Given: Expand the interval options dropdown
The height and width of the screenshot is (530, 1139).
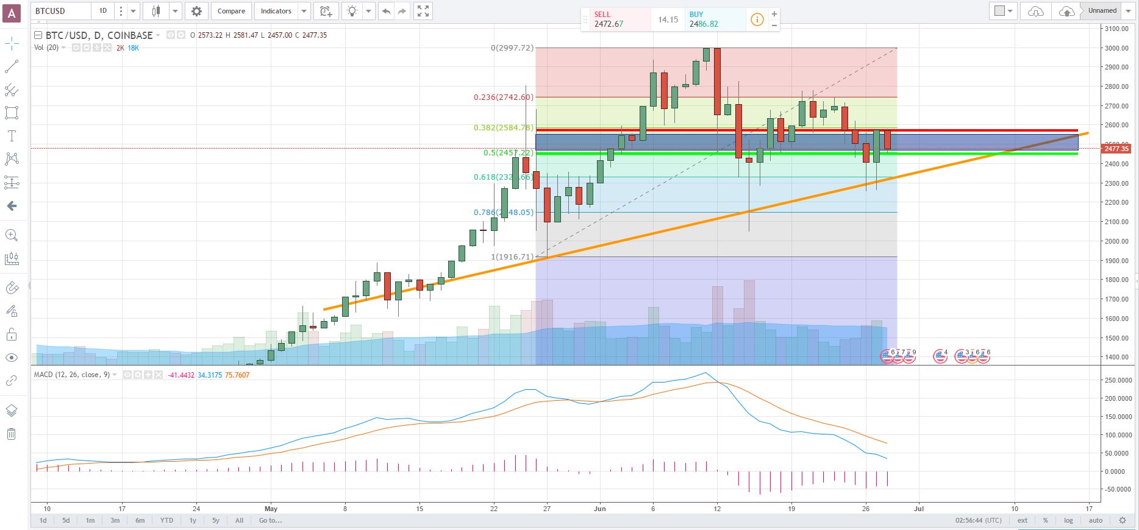Looking at the screenshot, I should (x=133, y=11).
